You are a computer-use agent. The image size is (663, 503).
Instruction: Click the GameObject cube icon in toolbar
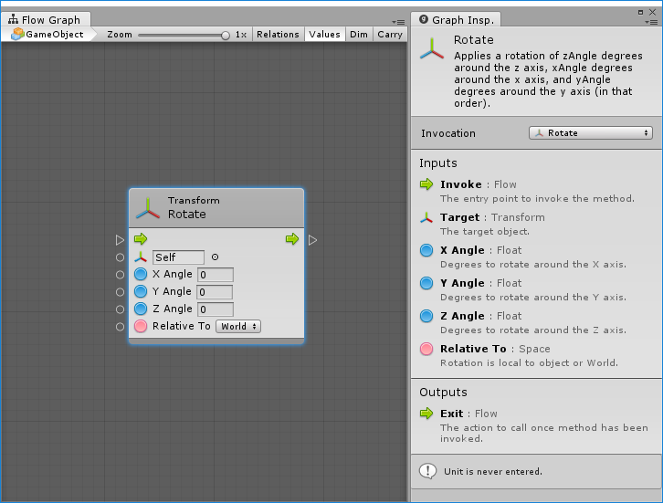[17, 34]
